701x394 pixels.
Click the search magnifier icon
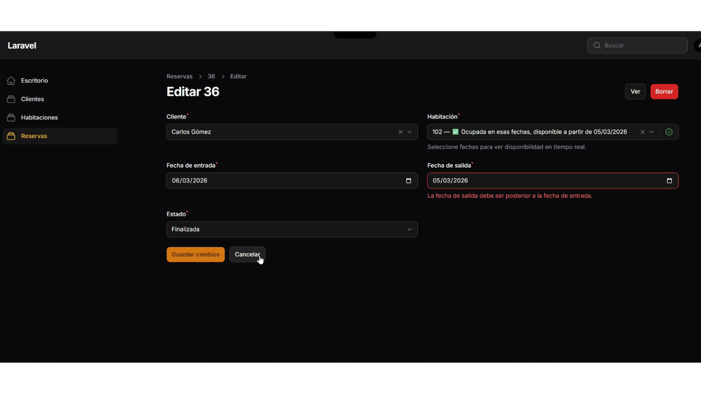pyautogui.click(x=597, y=45)
